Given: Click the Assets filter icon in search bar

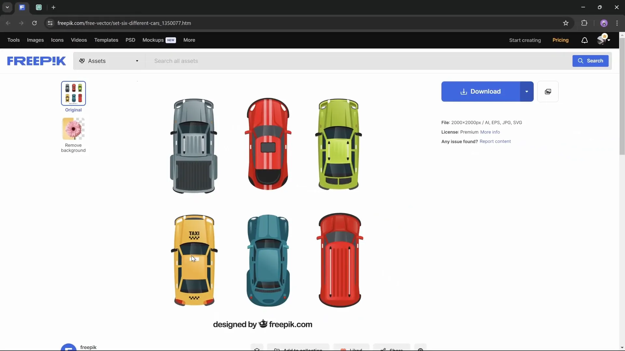Looking at the screenshot, I should (82, 61).
